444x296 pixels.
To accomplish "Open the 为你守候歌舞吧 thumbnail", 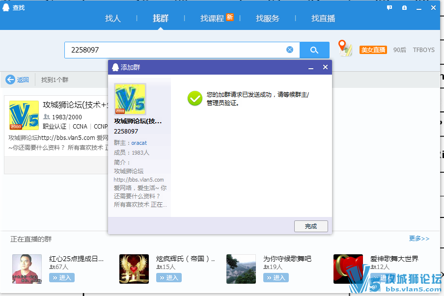I will click(241, 269).
